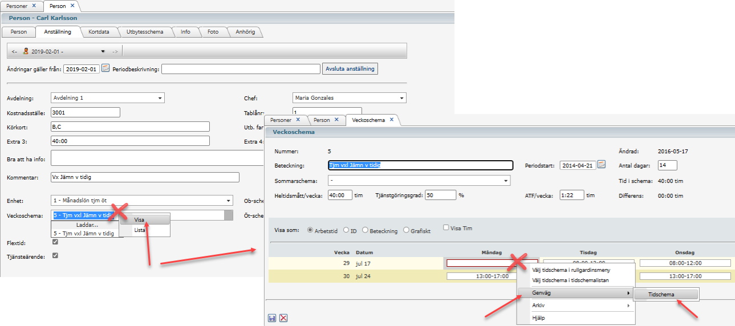Click the Periodstart date field
The width and height of the screenshot is (735, 326).
578,165
